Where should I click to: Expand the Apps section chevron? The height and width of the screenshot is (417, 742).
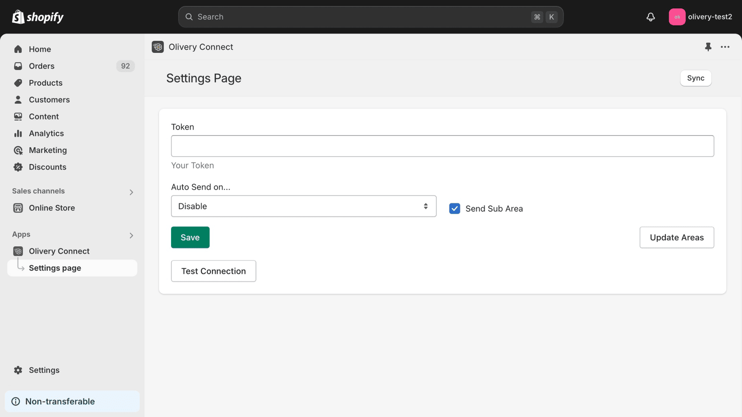131,235
